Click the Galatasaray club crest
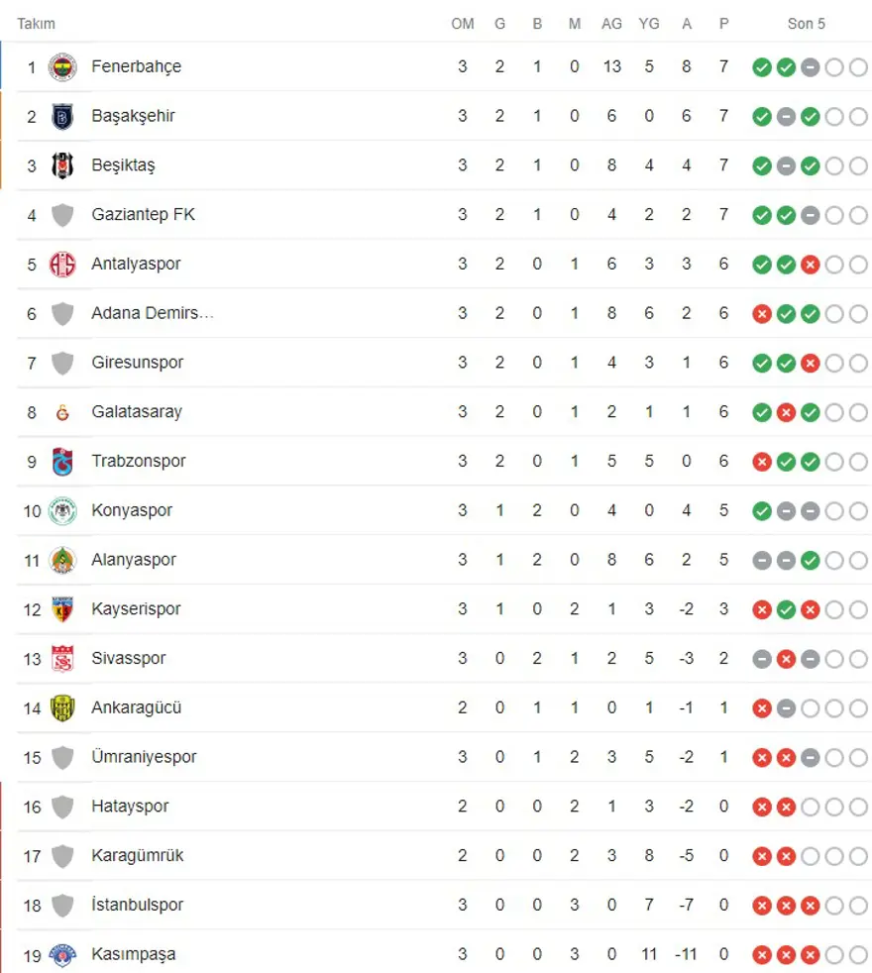Viewport: 872px width, 973px height. 62,412
